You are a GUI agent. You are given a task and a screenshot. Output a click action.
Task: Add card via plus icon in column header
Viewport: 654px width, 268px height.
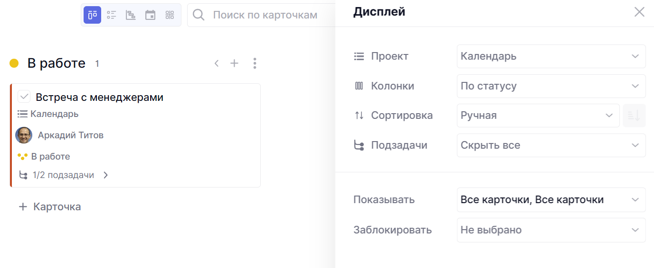click(x=234, y=63)
